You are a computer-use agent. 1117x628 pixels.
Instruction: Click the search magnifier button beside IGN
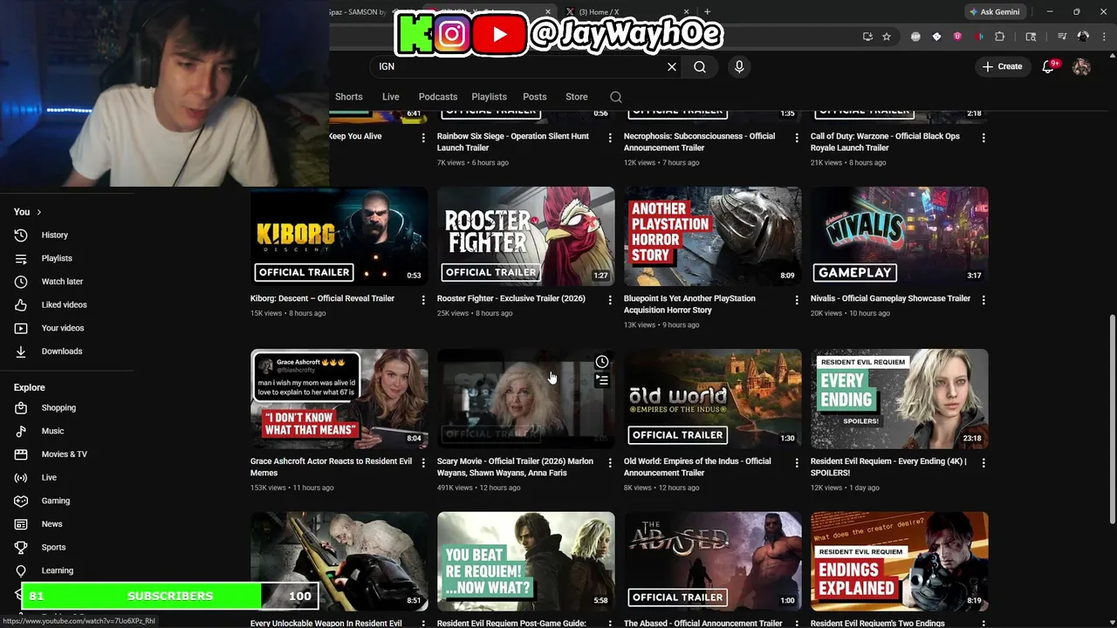700,66
